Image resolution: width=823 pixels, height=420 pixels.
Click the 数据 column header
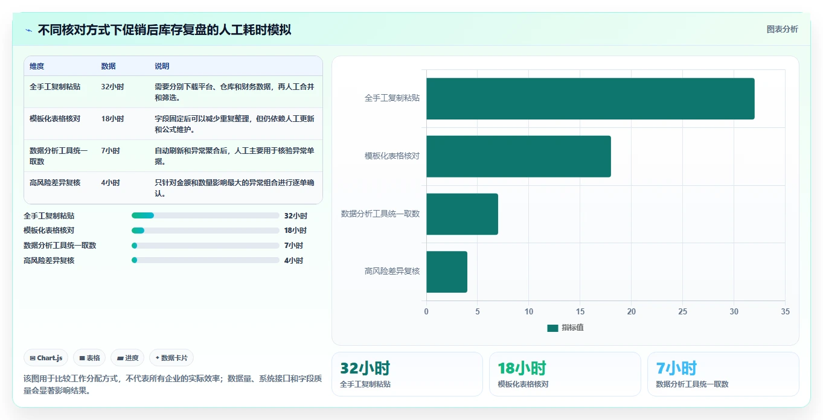tap(109, 66)
